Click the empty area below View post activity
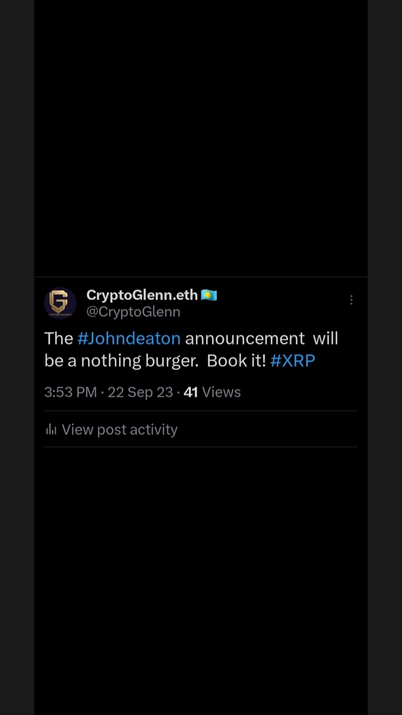Image resolution: width=402 pixels, height=715 pixels. (x=201, y=581)
